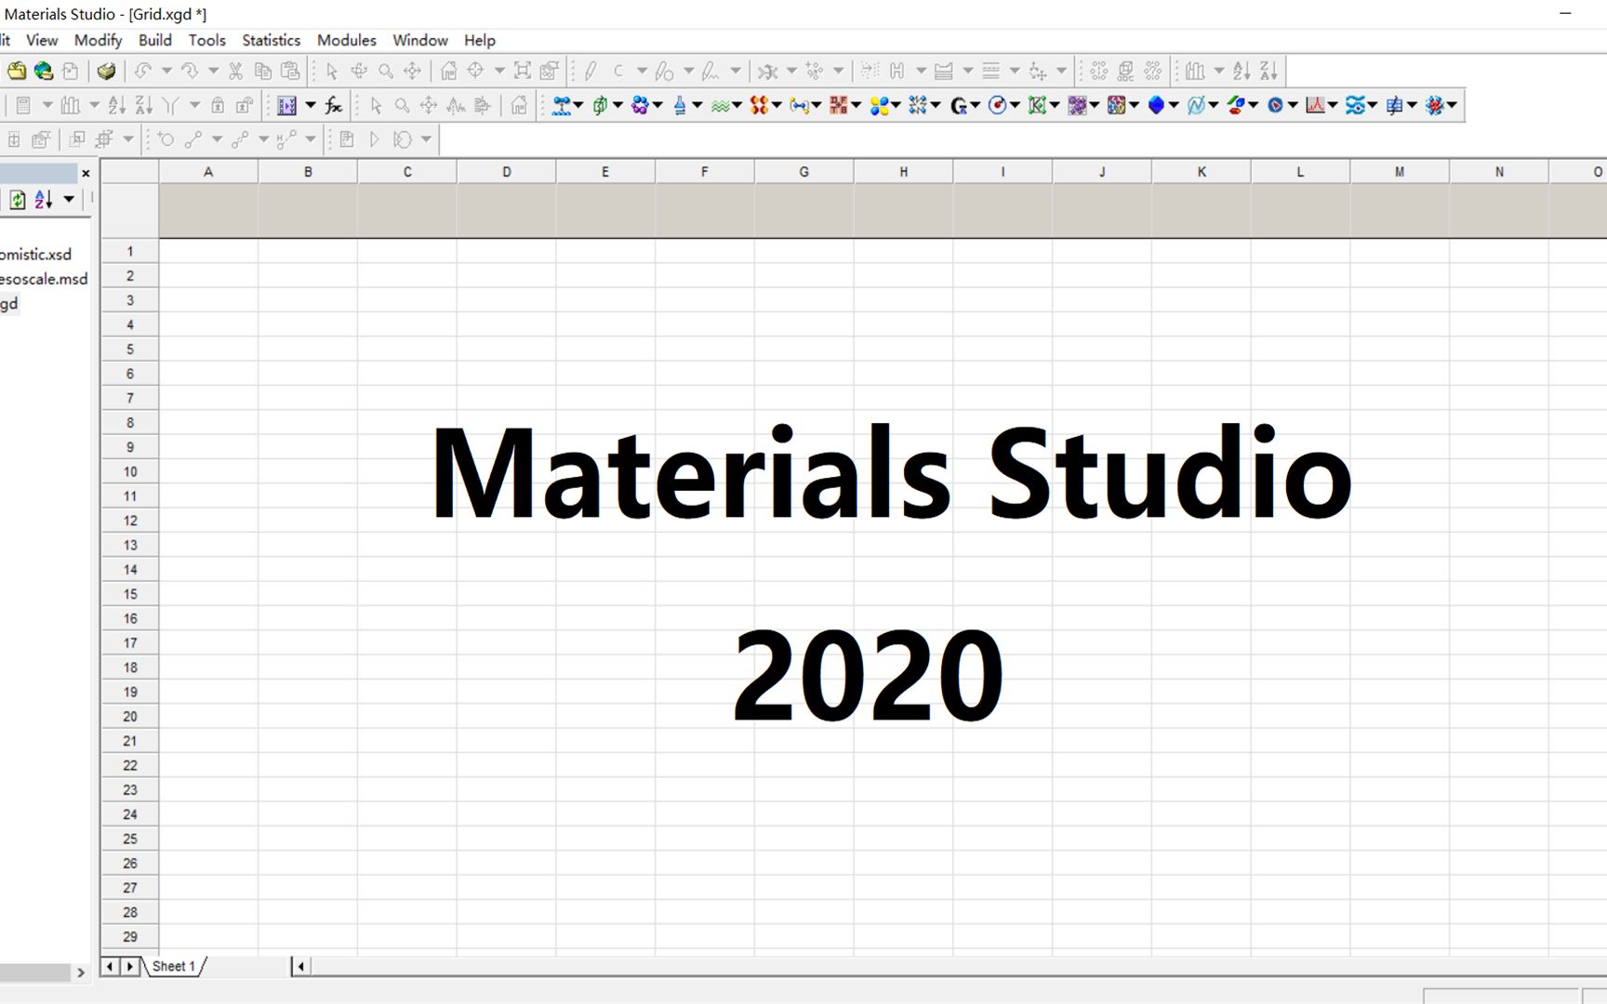
Task: Cut selection with scissors icon
Action: [235, 71]
